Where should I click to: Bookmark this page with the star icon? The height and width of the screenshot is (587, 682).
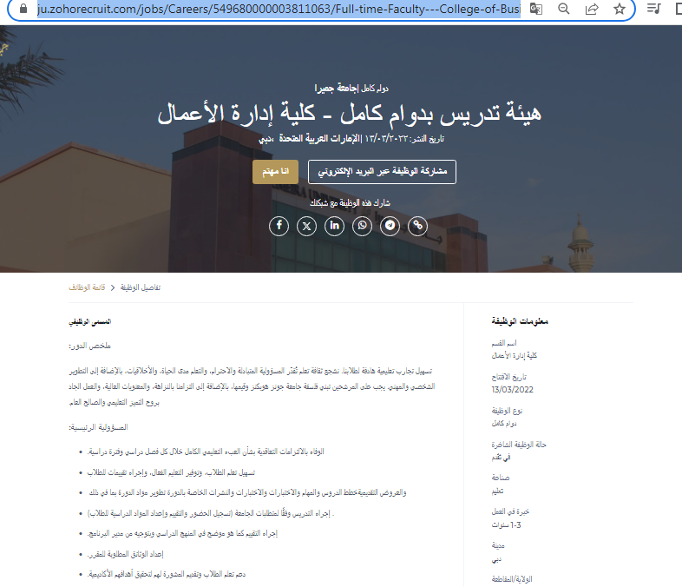tap(619, 10)
